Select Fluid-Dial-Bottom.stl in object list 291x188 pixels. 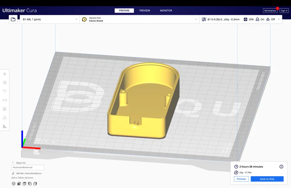(x=28, y=168)
